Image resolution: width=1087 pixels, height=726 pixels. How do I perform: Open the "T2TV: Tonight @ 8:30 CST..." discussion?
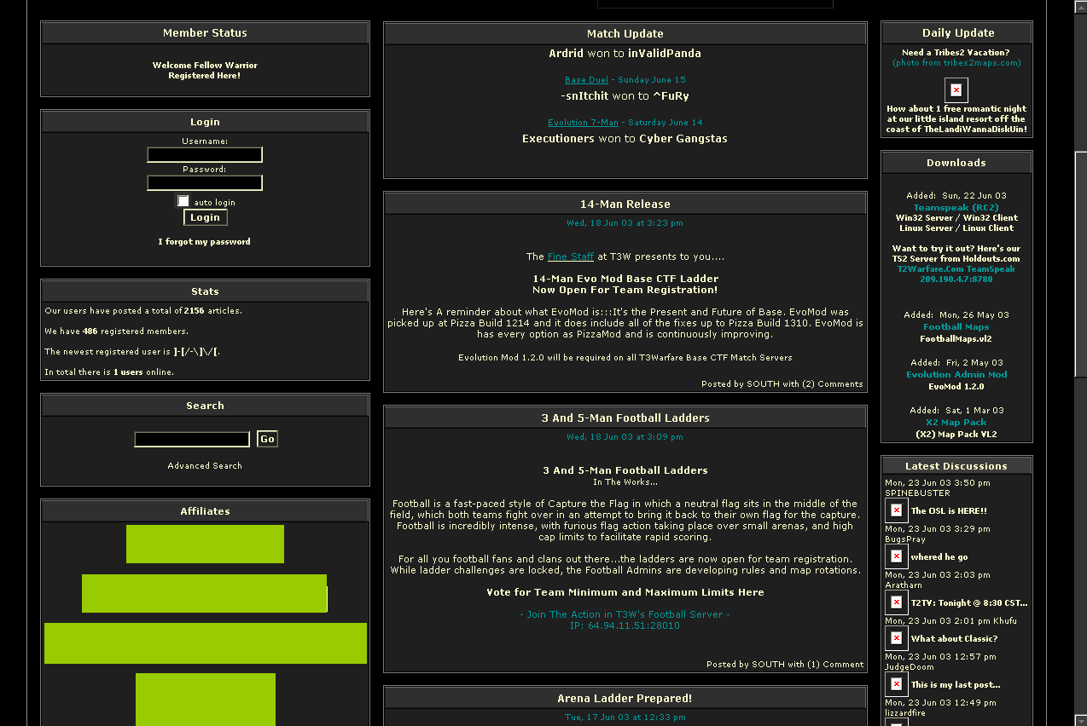pyautogui.click(x=969, y=603)
